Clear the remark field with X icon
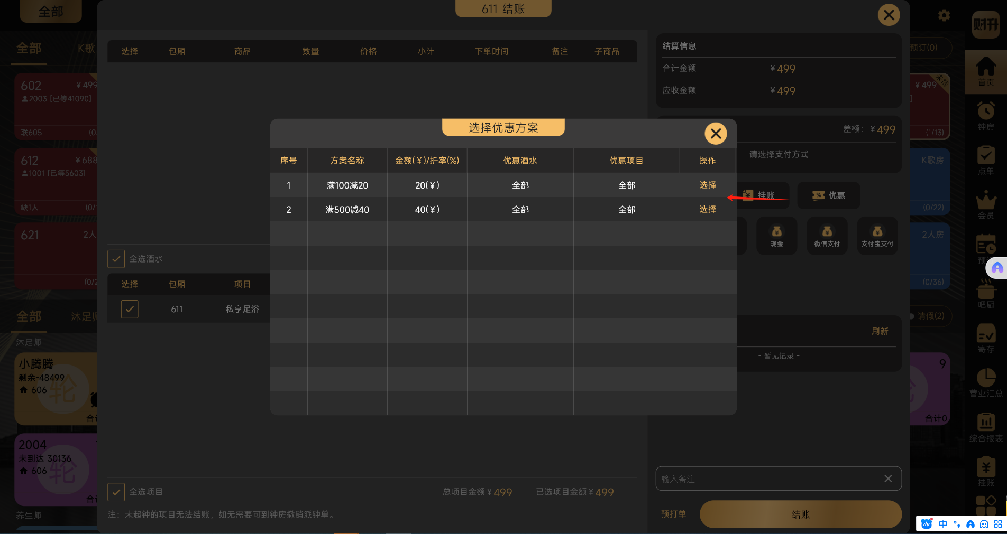This screenshot has width=1007, height=534. point(888,479)
